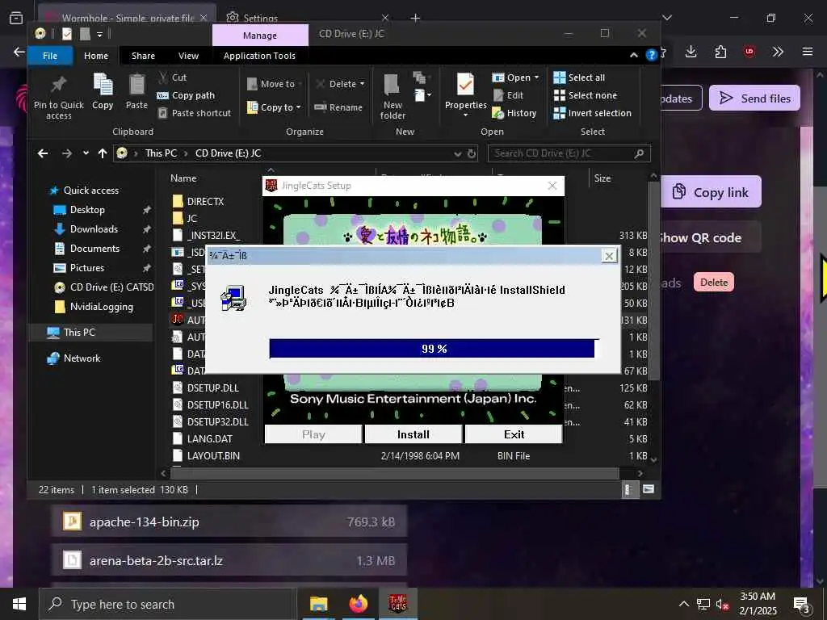Open NvidiaLogging folder in sidebar

tap(94, 307)
